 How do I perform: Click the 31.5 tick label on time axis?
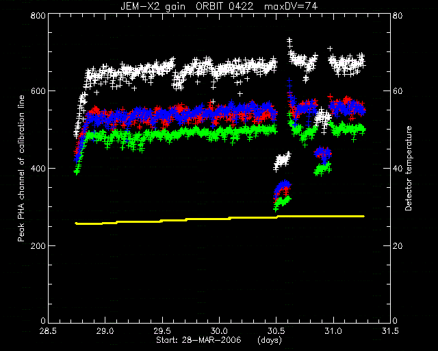click(x=390, y=331)
